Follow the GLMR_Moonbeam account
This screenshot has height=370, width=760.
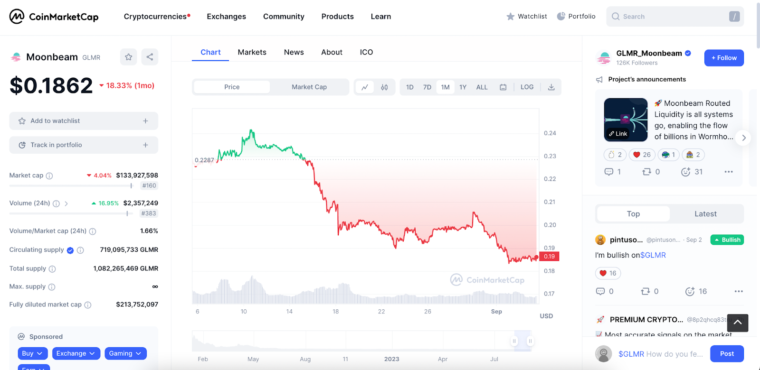point(724,58)
